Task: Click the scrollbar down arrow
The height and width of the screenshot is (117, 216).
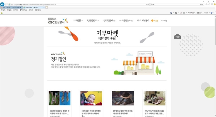Action: pos(215,115)
